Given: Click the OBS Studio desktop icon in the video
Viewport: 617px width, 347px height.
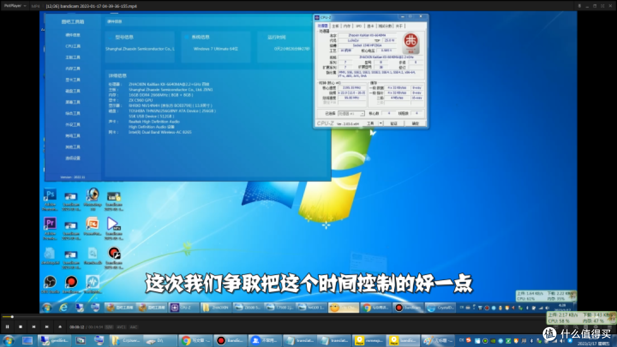Looking at the screenshot, I should click(50, 285).
